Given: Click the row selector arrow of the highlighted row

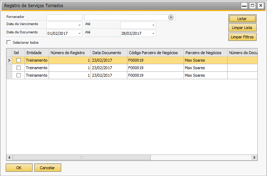Looking at the screenshot, I should (x=9, y=60).
